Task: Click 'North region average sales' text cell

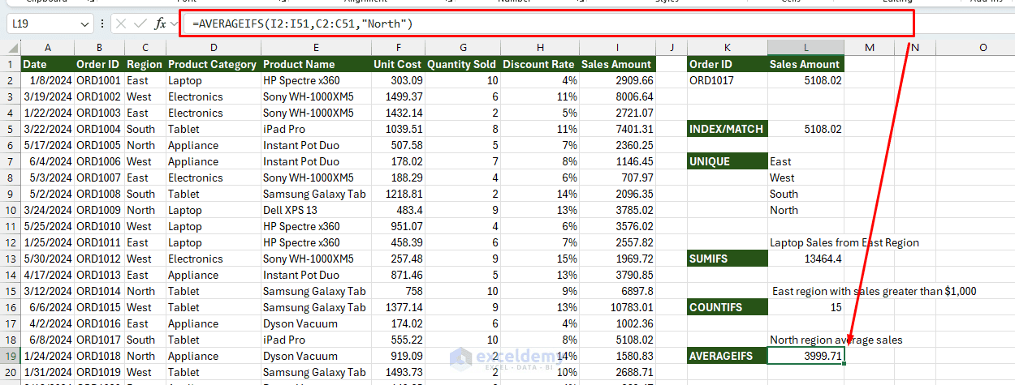Action: pos(836,340)
